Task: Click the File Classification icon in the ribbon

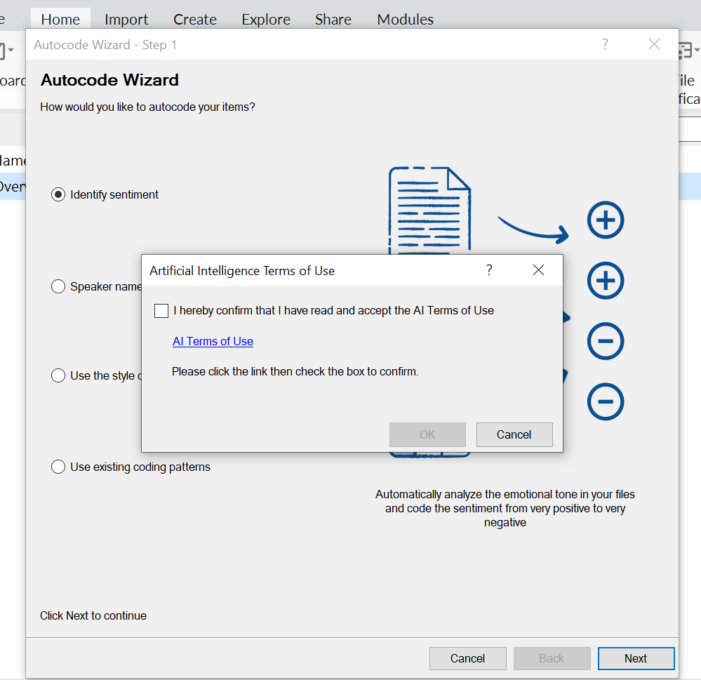Action: pos(686,51)
